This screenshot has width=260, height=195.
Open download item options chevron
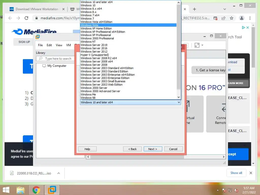pos(59,173)
